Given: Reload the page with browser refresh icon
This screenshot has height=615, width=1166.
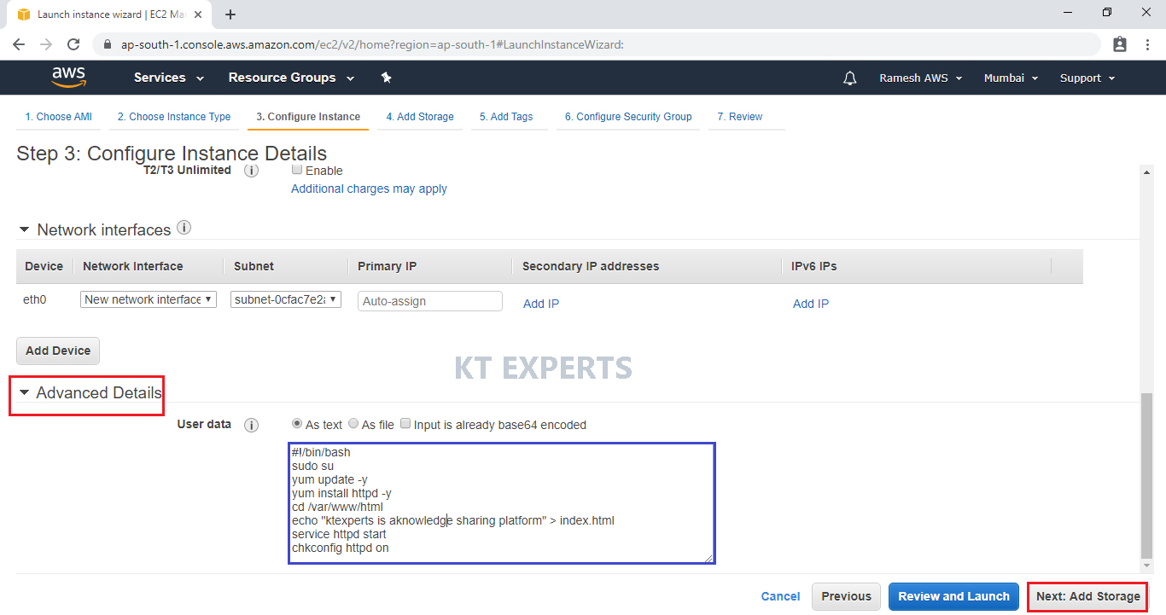Looking at the screenshot, I should pos(73,44).
